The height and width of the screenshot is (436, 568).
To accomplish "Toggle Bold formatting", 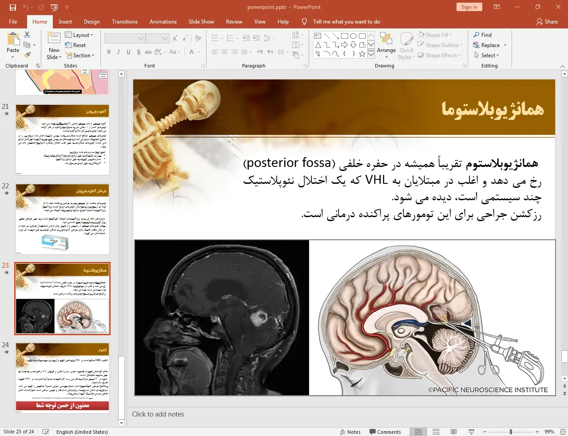I will [x=109, y=52].
